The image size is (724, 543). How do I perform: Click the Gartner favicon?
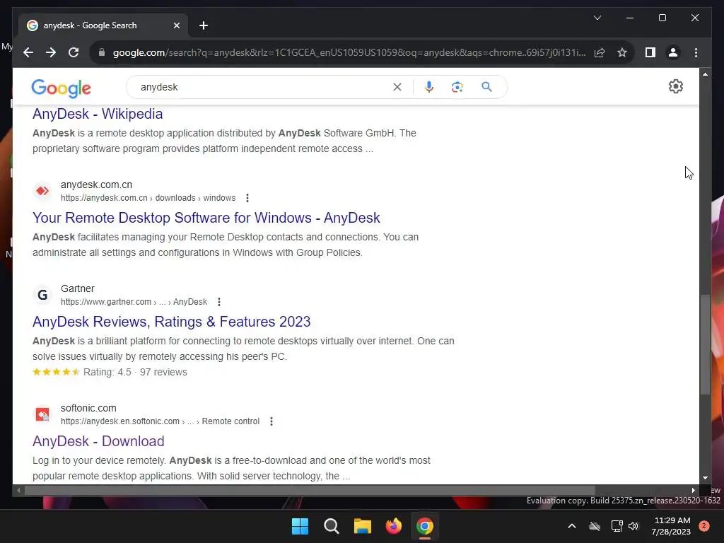42,295
